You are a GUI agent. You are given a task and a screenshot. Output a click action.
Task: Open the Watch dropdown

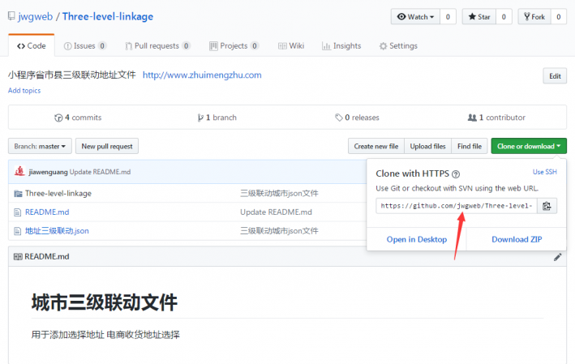[x=415, y=17]
